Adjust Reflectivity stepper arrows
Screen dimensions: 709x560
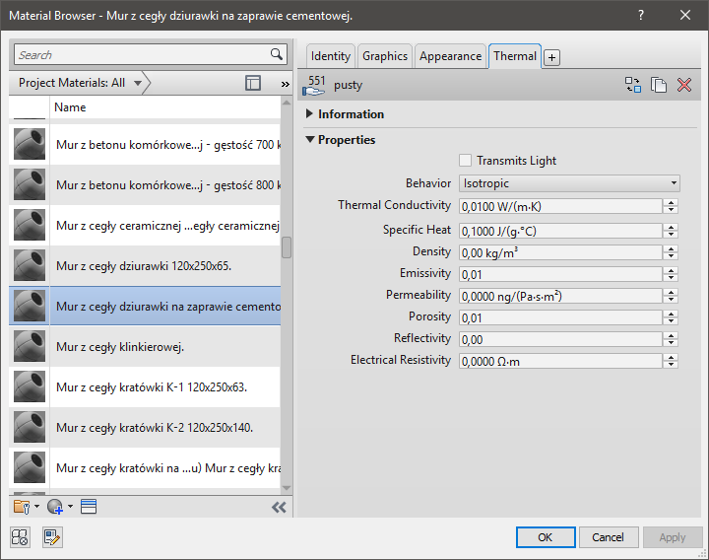[671, 339]
